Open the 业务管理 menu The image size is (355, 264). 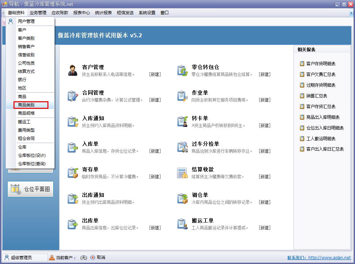38,13
